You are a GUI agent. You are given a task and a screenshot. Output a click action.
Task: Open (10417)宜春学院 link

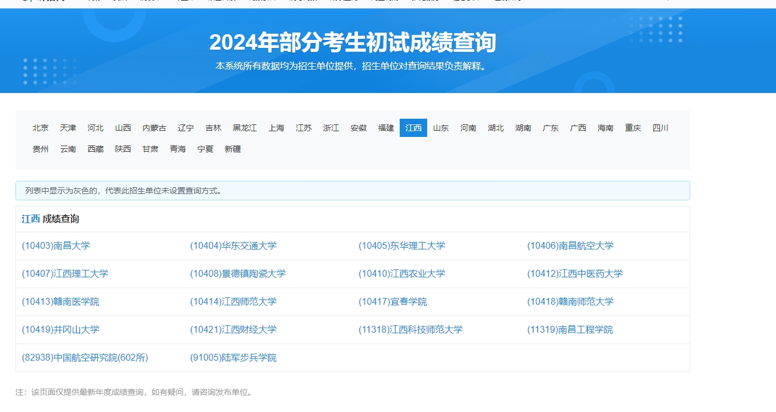pyautogui.click(x=393, y=302)
